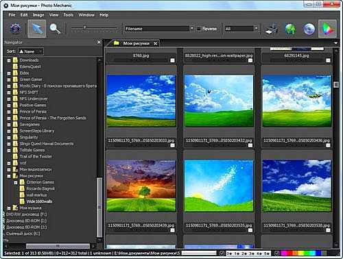This screenshot has height=259, width=343.
Task: Select the Singularity folder
Action: [29, 137]
